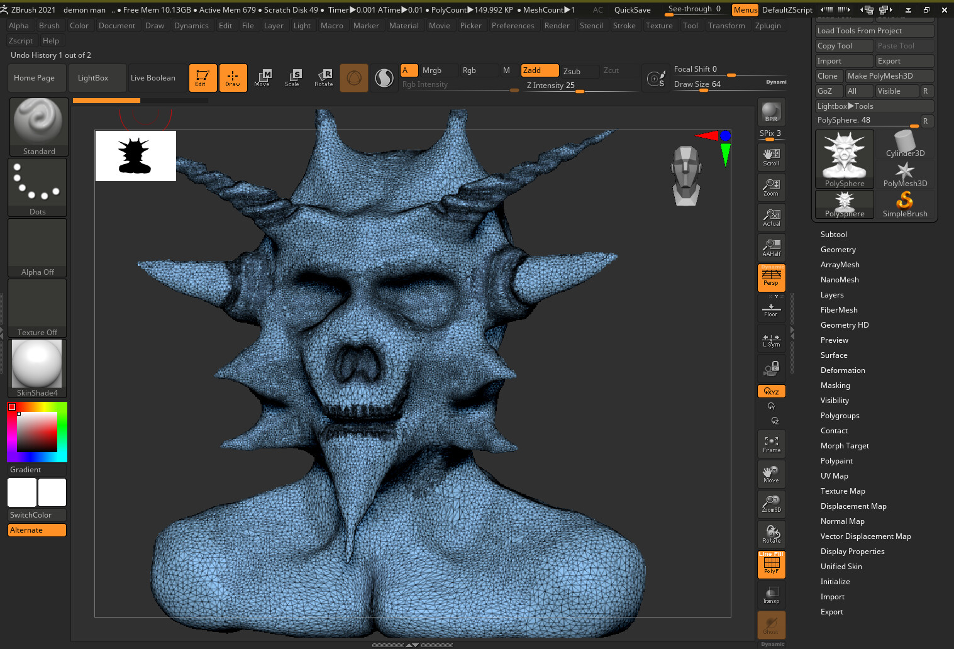Enable Zsub sculpting mode

point(579,70)
